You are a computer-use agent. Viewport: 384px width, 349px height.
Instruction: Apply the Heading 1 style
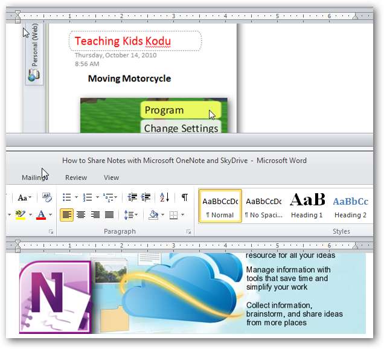307,206
